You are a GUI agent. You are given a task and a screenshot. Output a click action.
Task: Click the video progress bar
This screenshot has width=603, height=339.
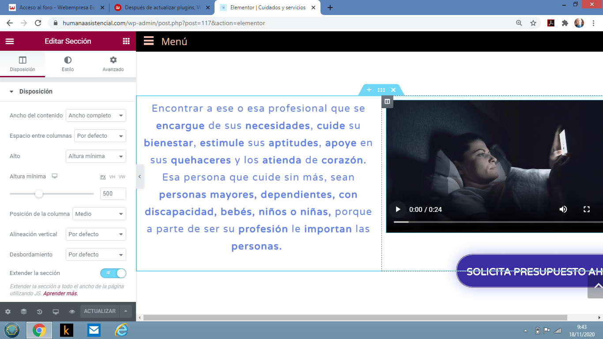point(498,222)
